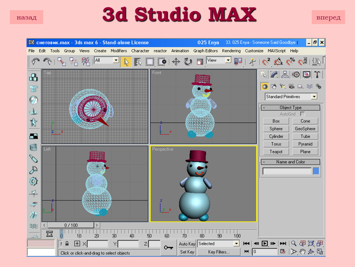Open the MAXScript menu
The height and width of the screenshot is (267, 355).
277,51
